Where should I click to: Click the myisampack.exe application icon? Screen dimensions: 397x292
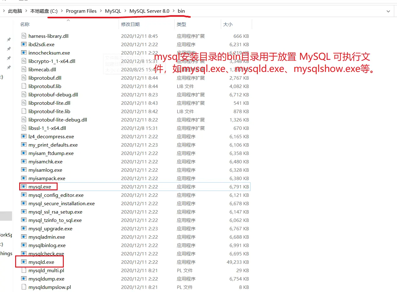point(24,178)
